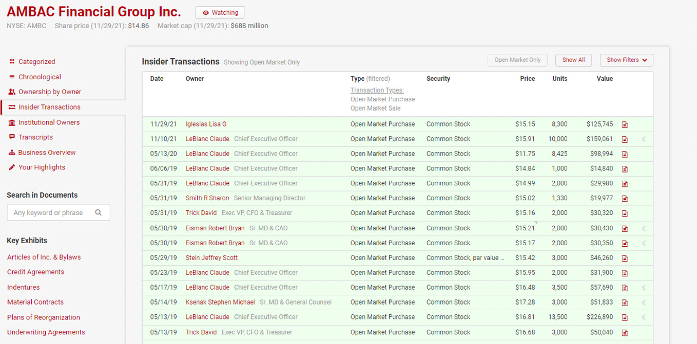Select Show All transactions

pyautogui.click(x=573, y=60)
